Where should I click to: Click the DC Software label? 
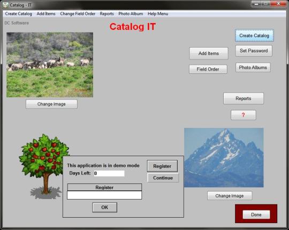point(17,23)
